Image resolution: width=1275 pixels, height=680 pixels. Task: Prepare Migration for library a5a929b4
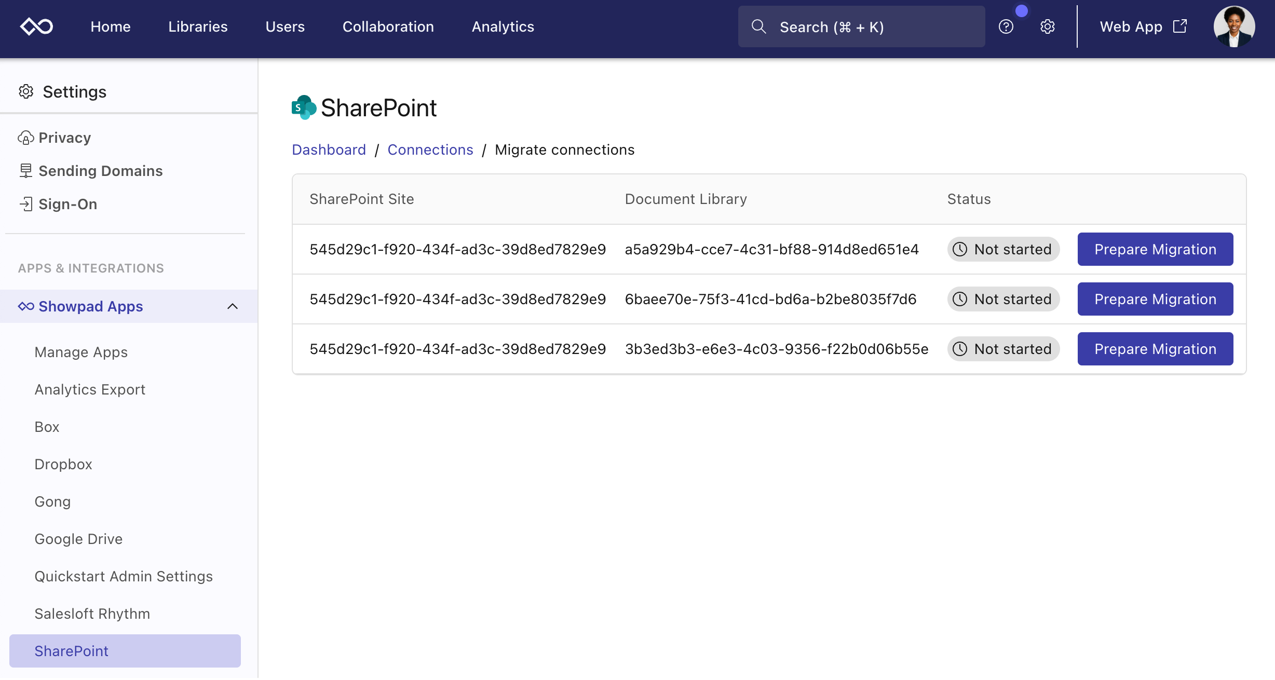(x=1155, y=249)
